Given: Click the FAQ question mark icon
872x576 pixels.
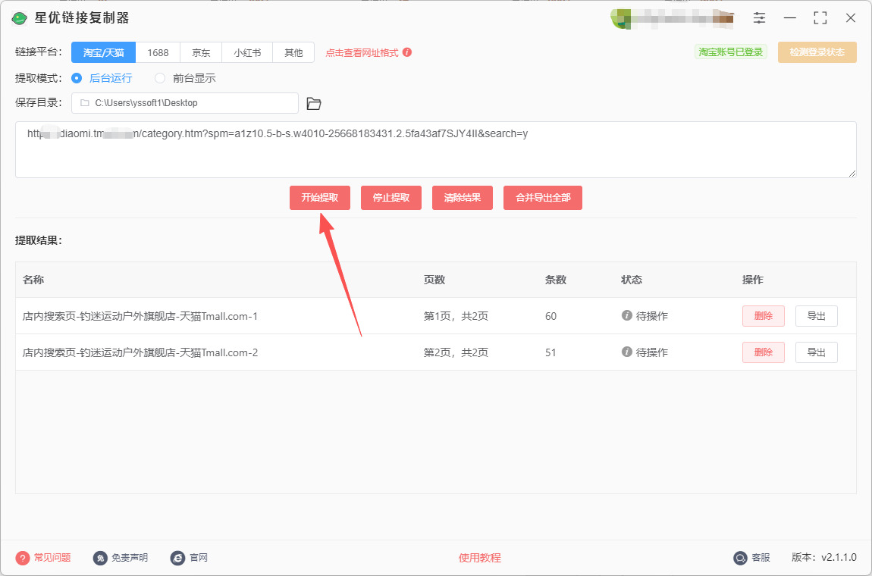Looking at the screenshot, I should (x=22, y=558).
